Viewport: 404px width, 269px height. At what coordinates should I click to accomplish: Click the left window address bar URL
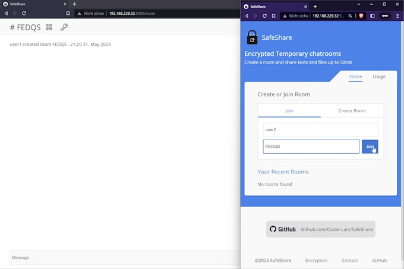click(132, 14)
